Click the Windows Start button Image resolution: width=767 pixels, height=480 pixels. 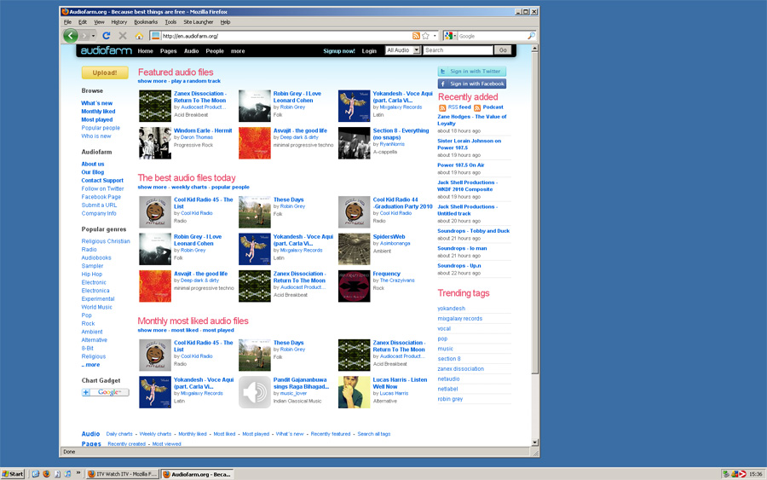point(13,474)
